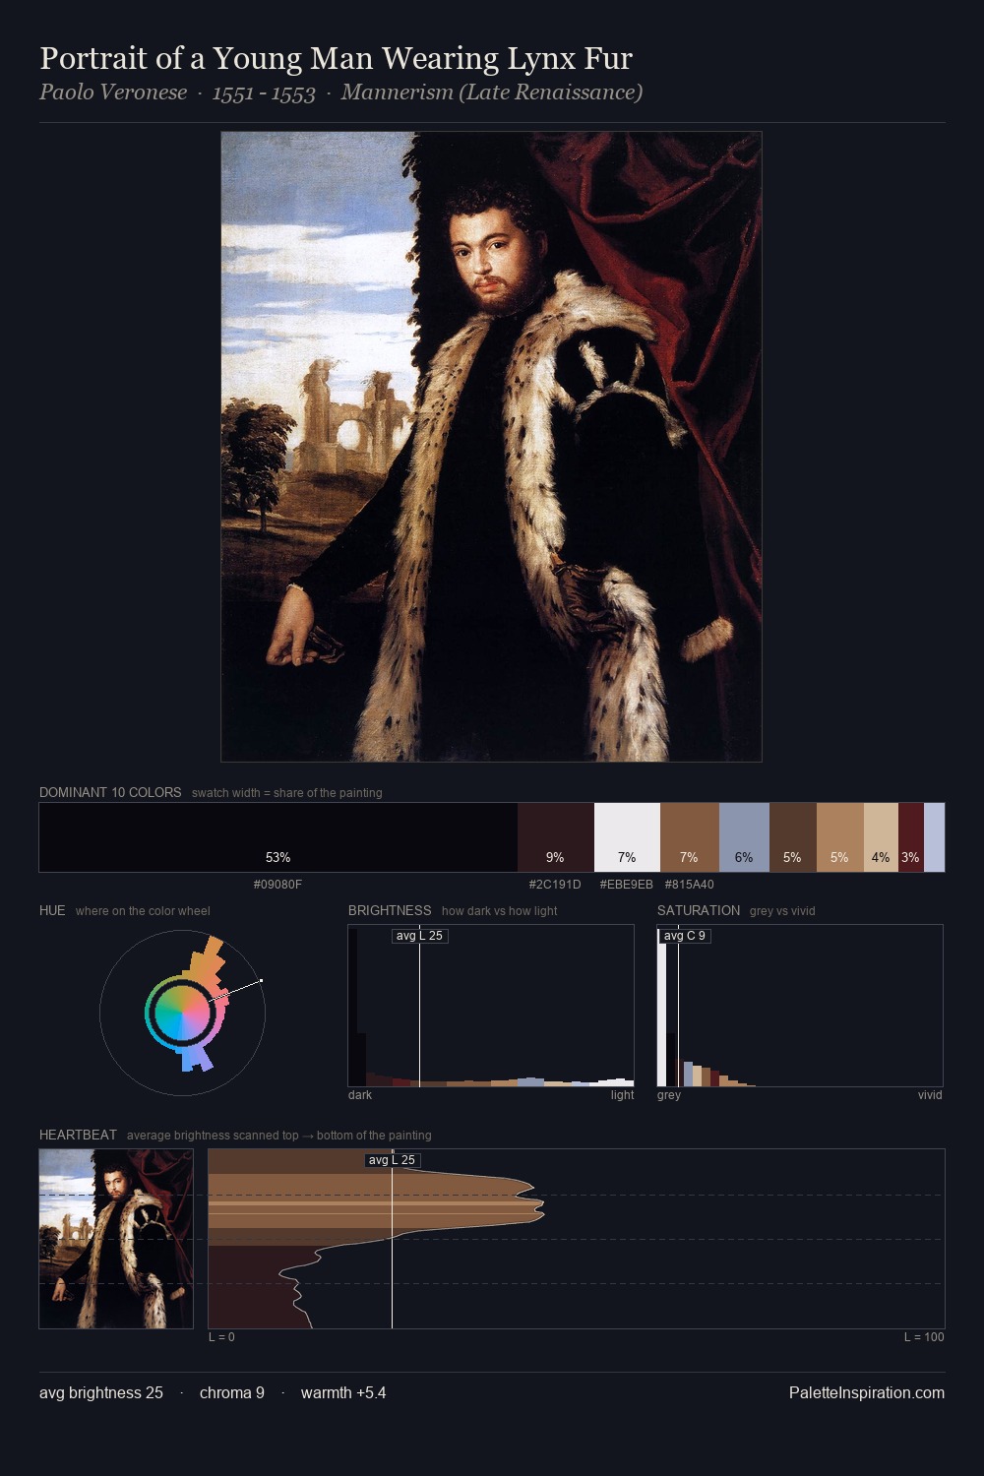Pick the 6% grey-blue swatch
This screenshot has height=1476, width=984.
tap(744, 837)
